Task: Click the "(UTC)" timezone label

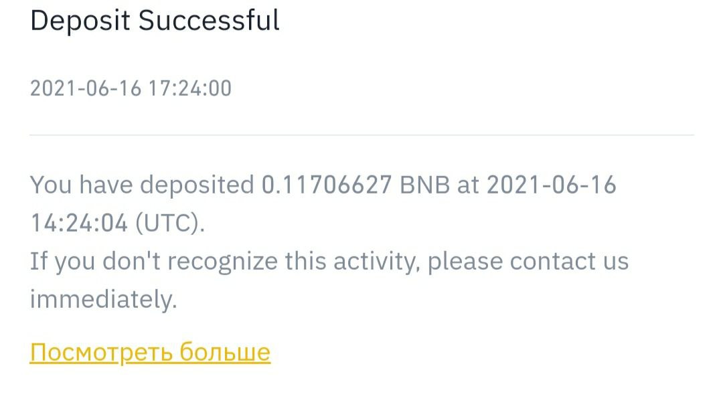Action: click(x=170, y=224)
